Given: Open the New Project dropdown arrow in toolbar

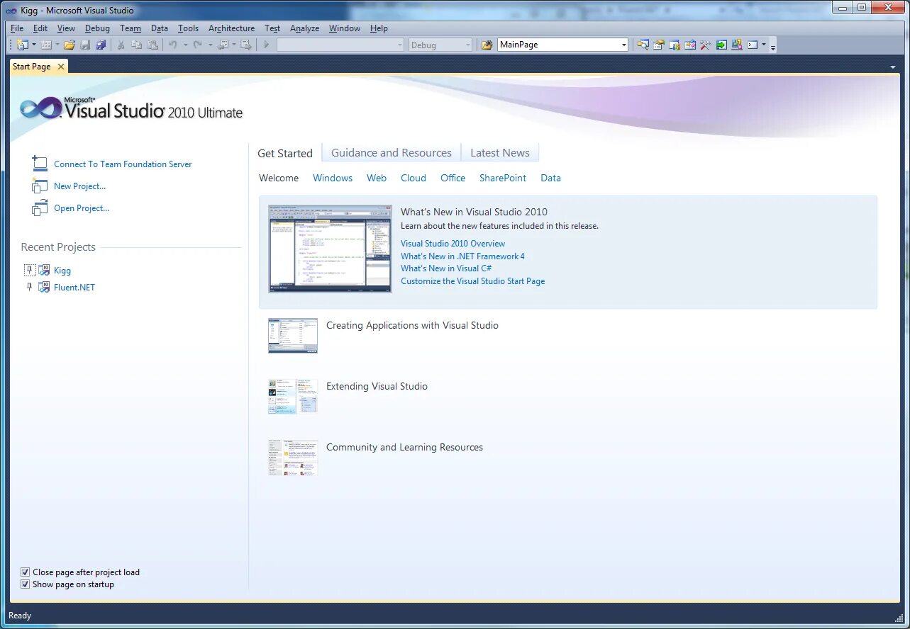Looking at the screenshot, I should click(33, 45).
